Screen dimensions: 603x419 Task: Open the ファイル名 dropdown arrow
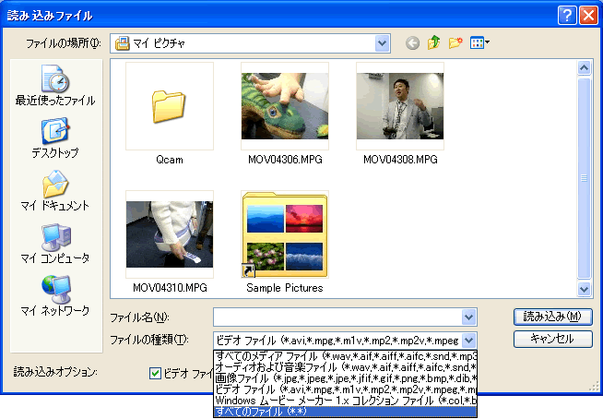click(x=469, y=317)
